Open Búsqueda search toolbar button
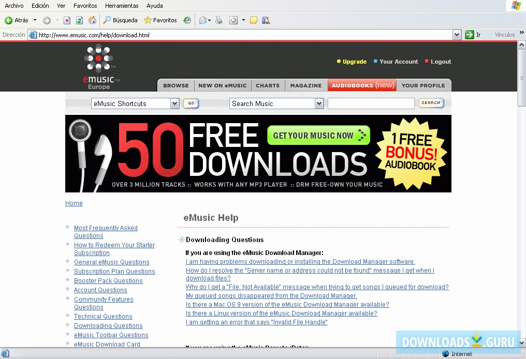 [x=121, y=20]
